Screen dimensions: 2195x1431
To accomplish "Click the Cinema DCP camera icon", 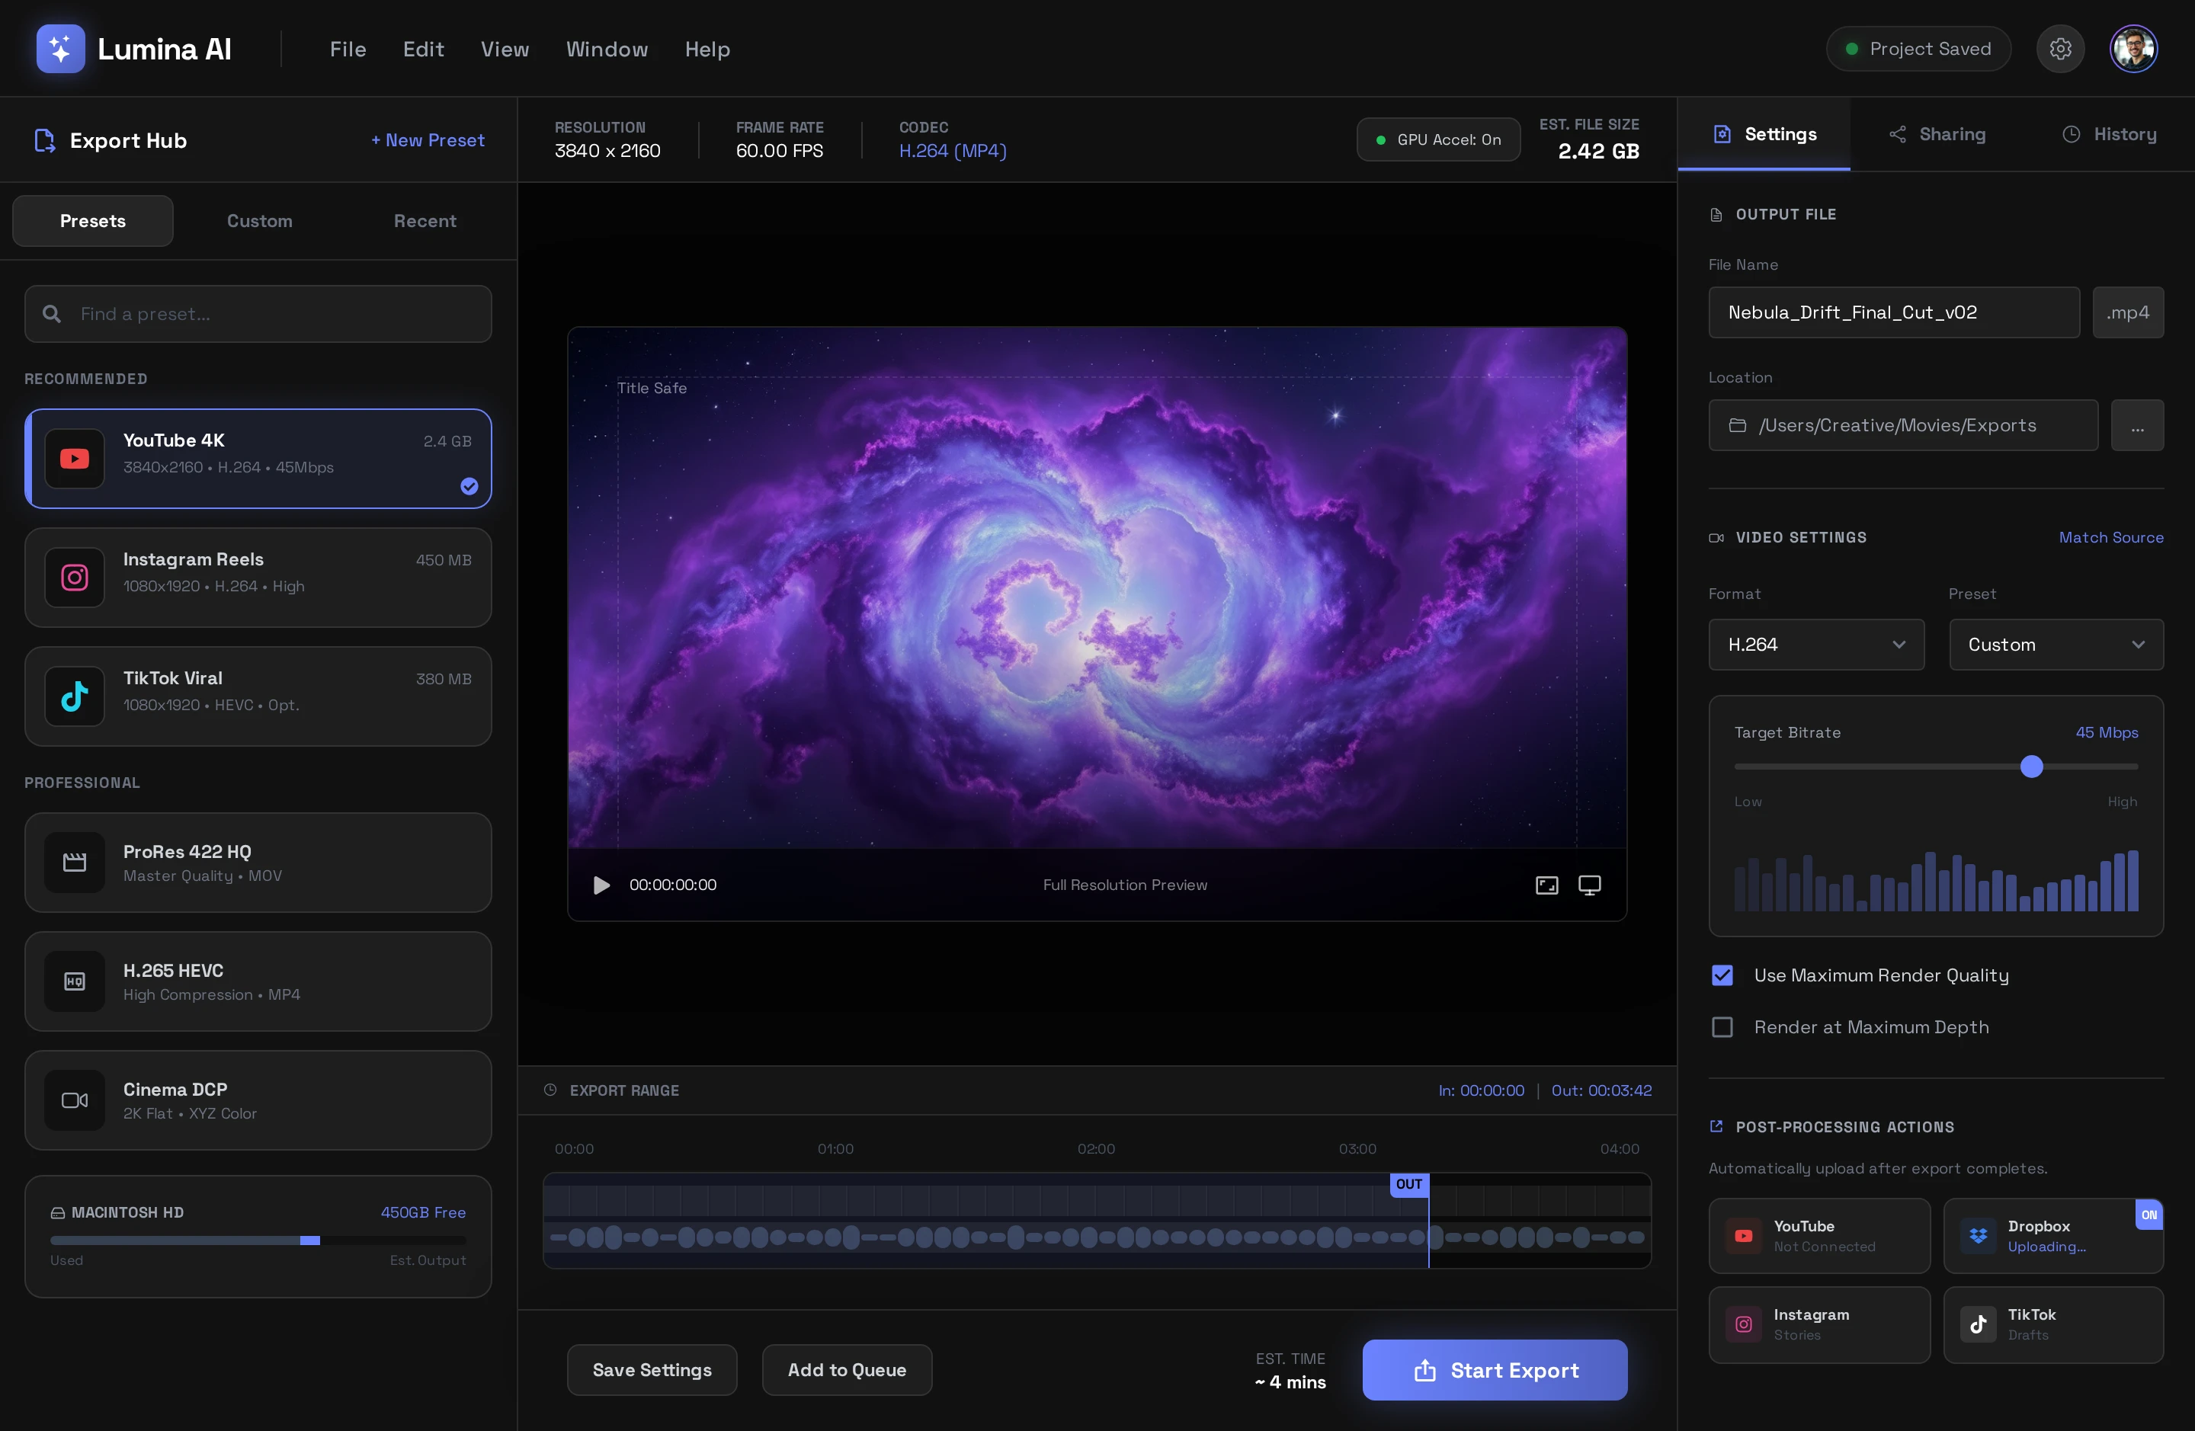I will pos(75,1100).
